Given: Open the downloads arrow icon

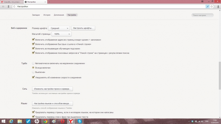Looking at the screenshot, I should pyautogui.click(x=218, y=6).
